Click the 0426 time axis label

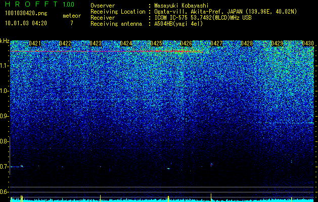tap(186, 43)
